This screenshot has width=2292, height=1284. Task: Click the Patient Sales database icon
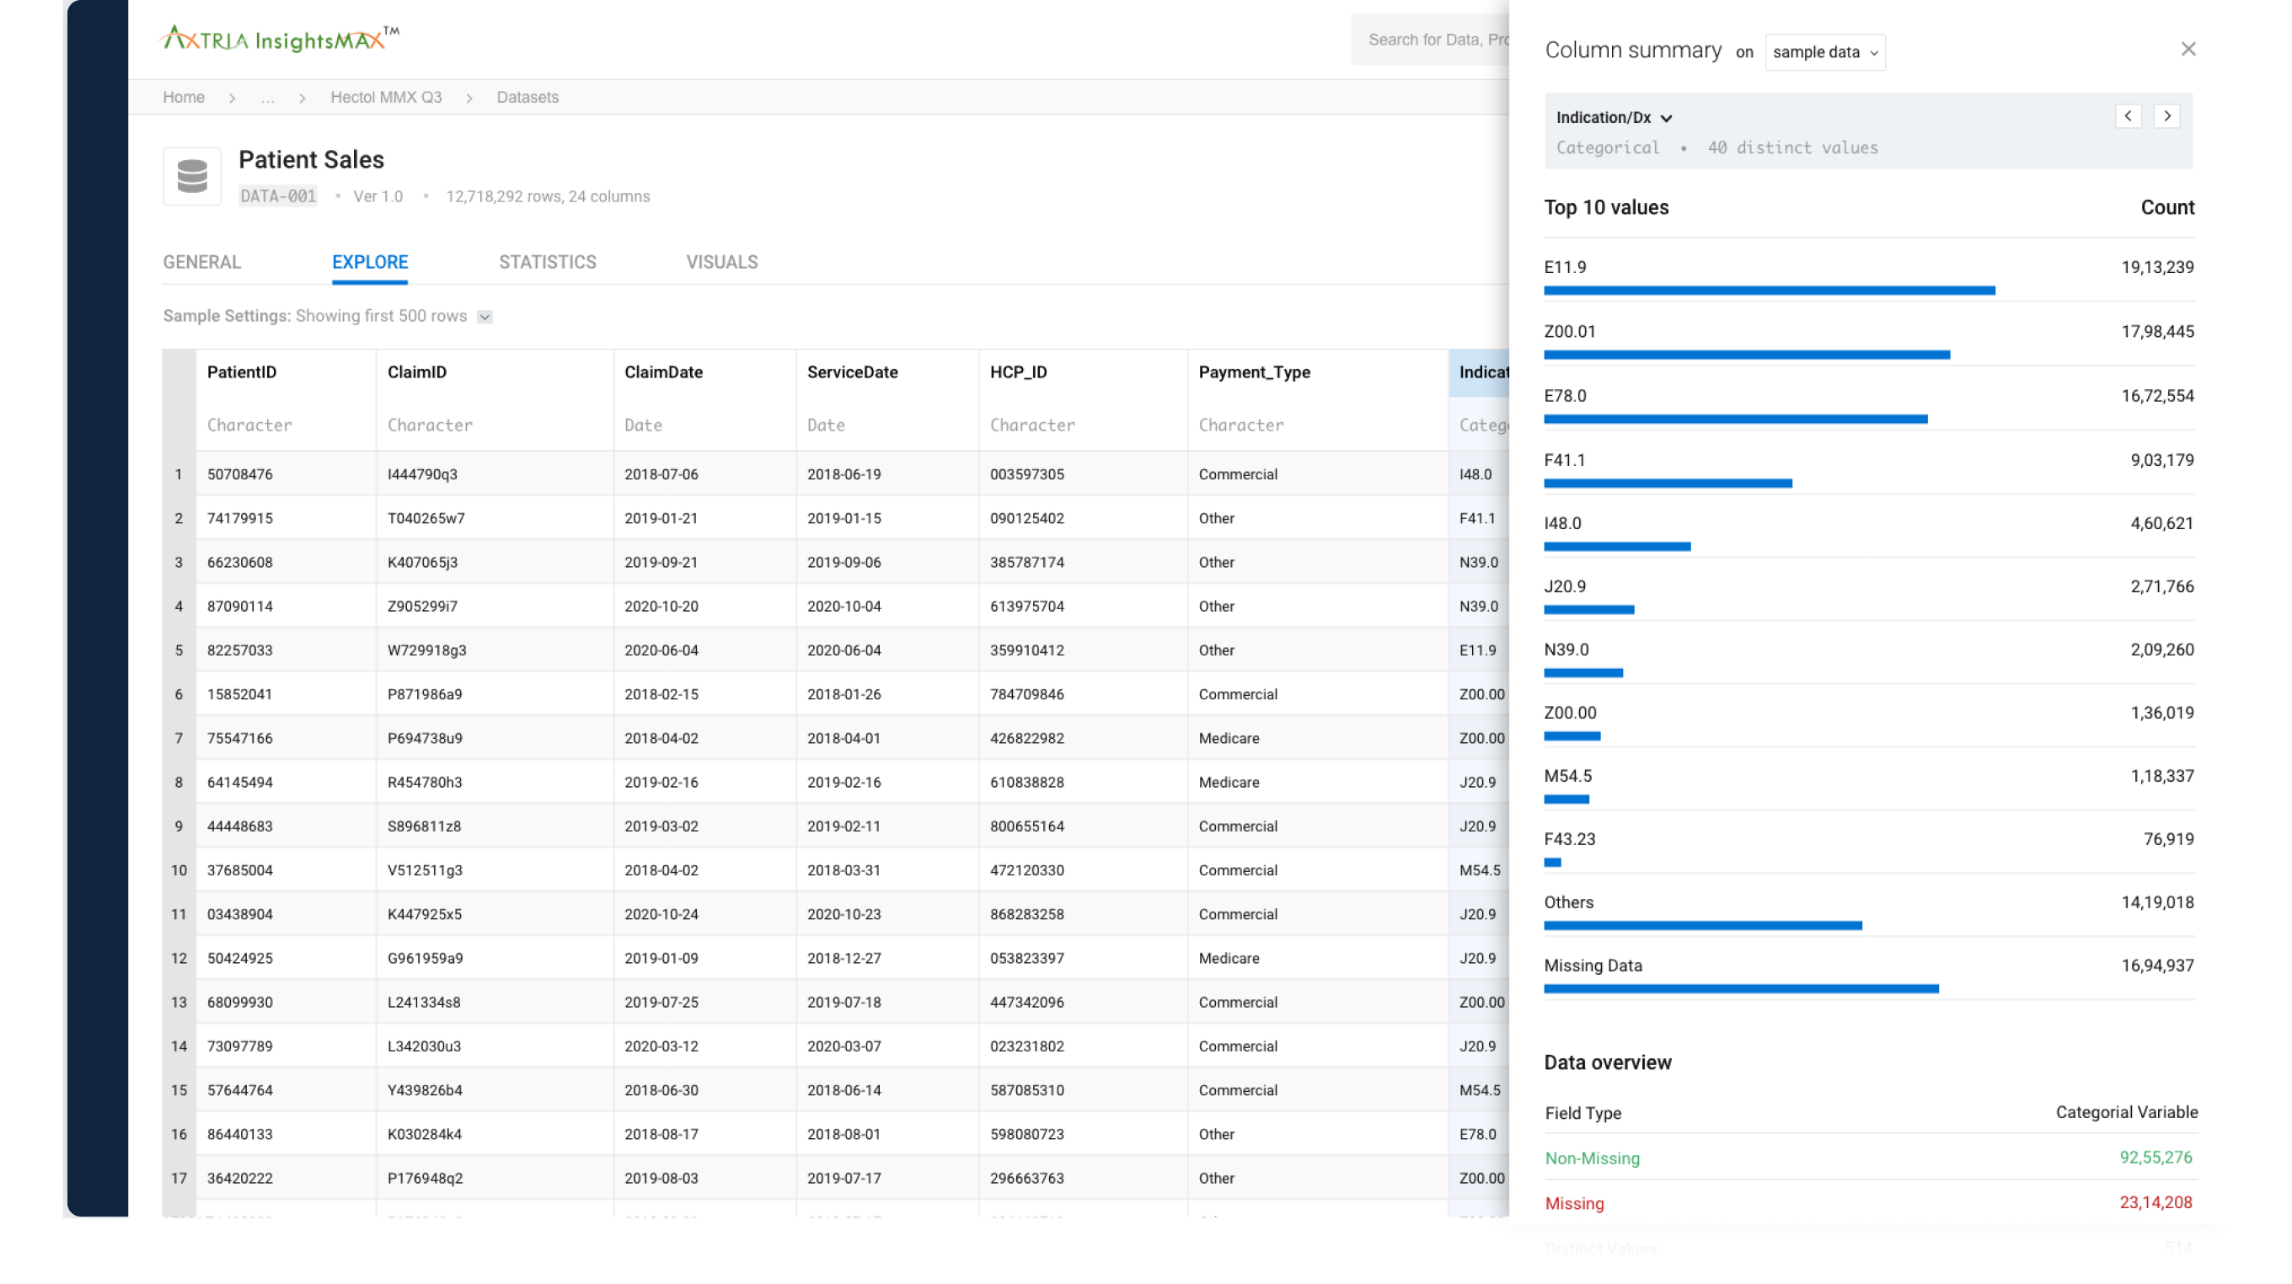coord(191,175)
